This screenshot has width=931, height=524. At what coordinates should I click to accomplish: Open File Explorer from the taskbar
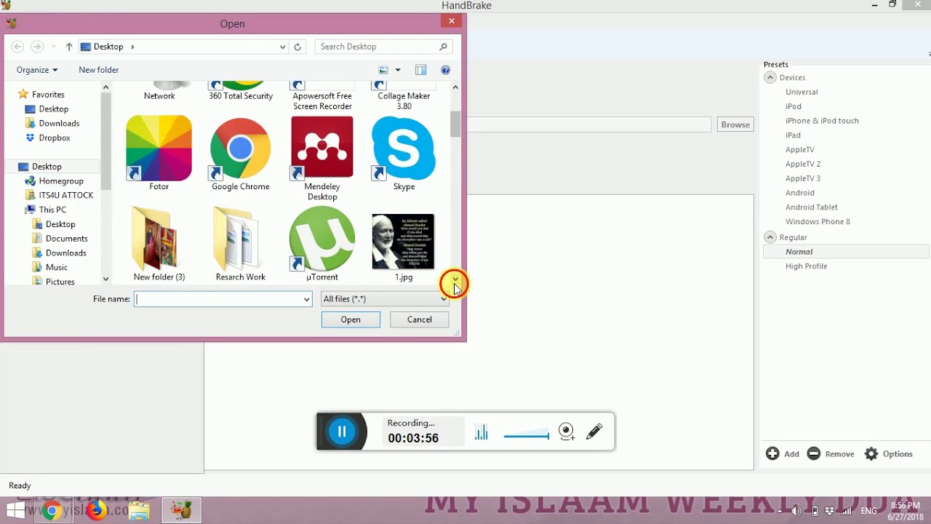tap(139, 511)
